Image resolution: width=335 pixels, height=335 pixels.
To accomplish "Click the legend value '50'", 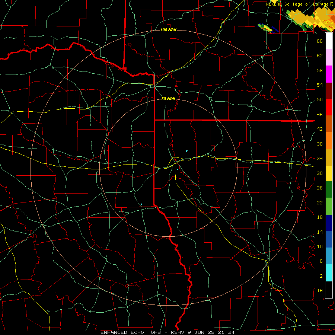I will (x=320, y=100).
